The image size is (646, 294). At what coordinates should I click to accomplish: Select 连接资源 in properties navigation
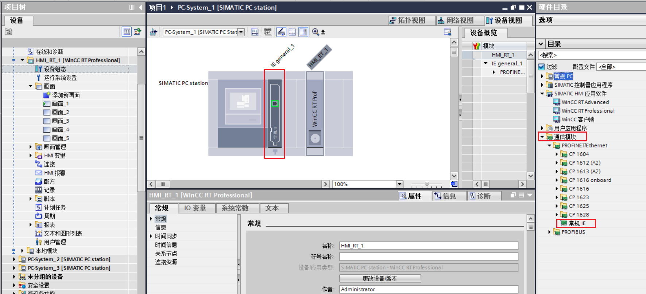click(x=166, y=262)
